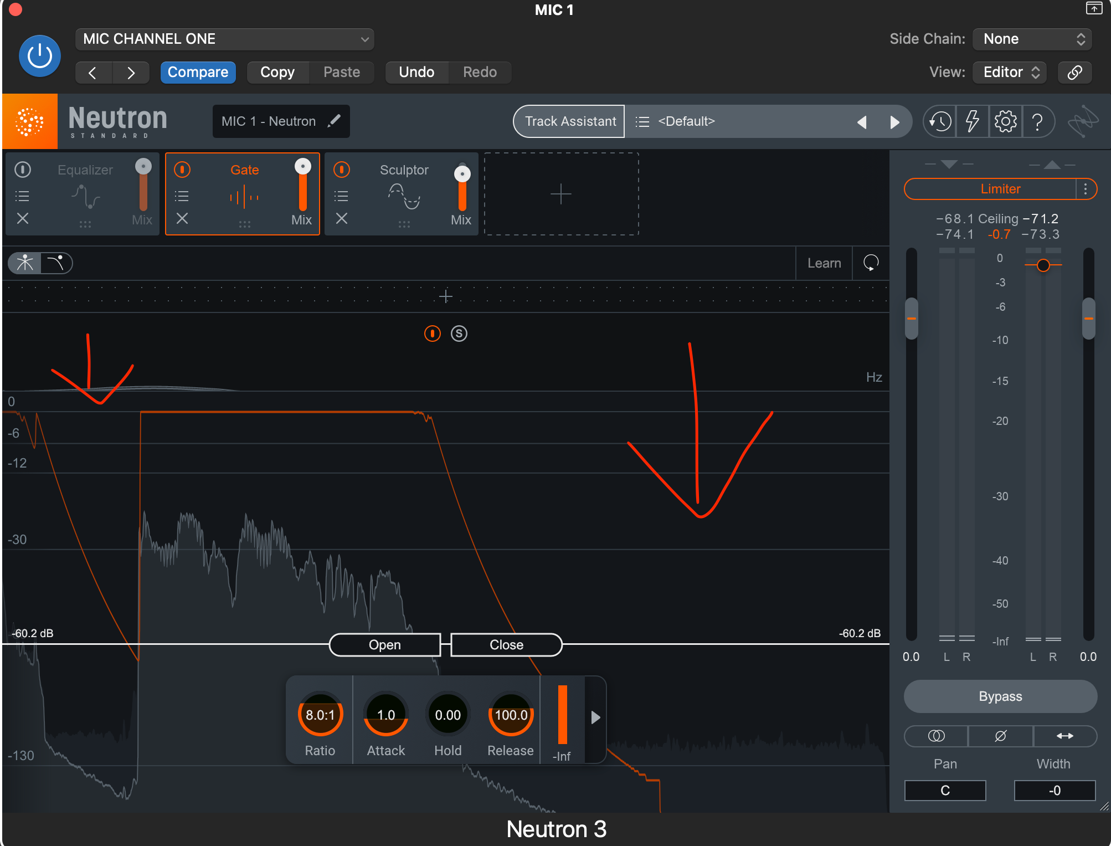Viewport: 1111px width, 846px height.
Task: Bypass the output limiter
Action: [x=1000, y=696]
